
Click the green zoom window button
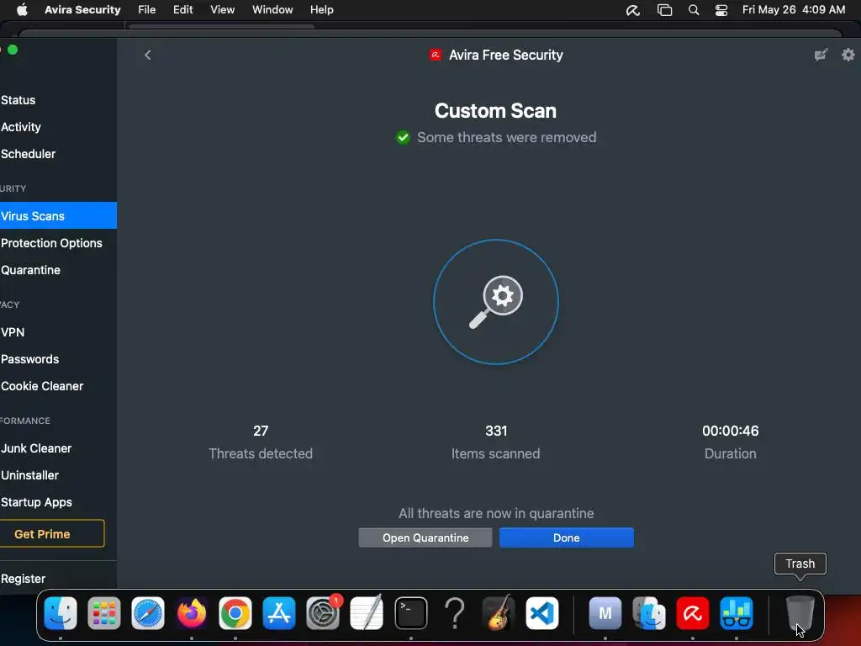(13, 50)
